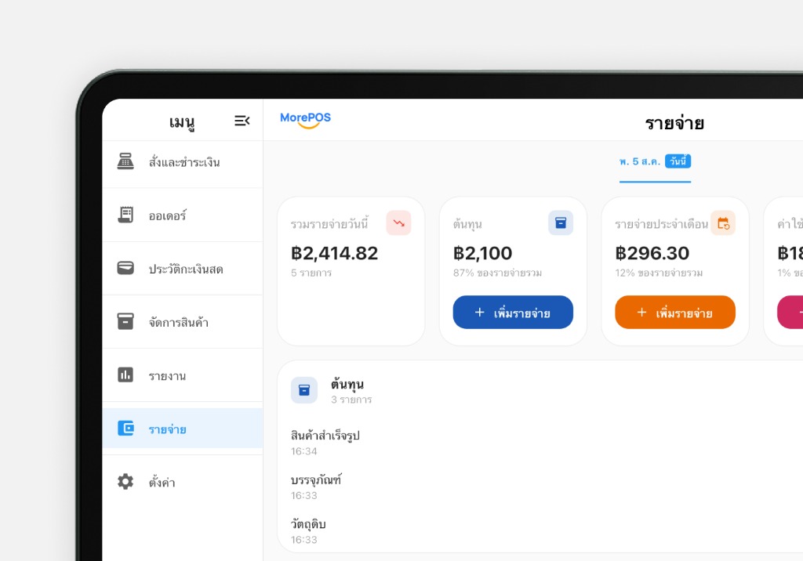Click the รายจ่ายประจำเดือน card label

point(661,223)
